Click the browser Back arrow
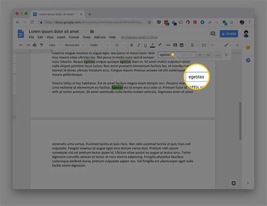 click(x=17, y=22)
